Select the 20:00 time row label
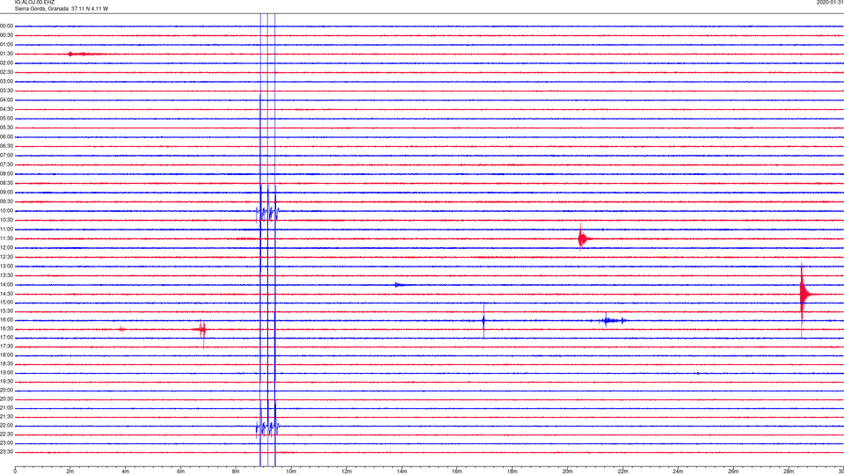This screenshot has height=475, width=844. [6, 391]
